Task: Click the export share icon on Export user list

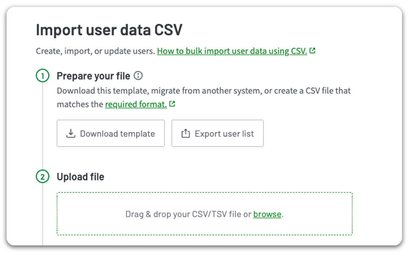Action: coord(186,133)
